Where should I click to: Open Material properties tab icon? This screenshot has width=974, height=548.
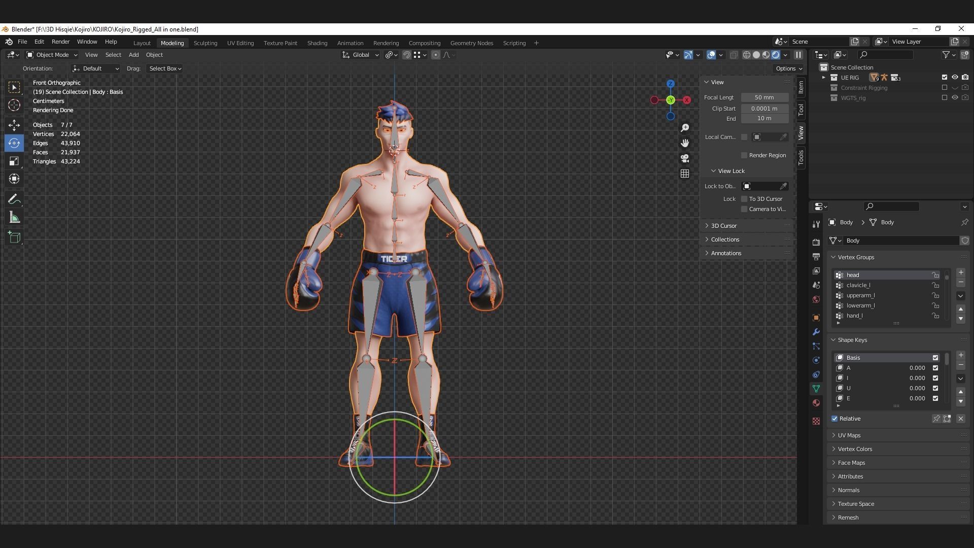816,403
